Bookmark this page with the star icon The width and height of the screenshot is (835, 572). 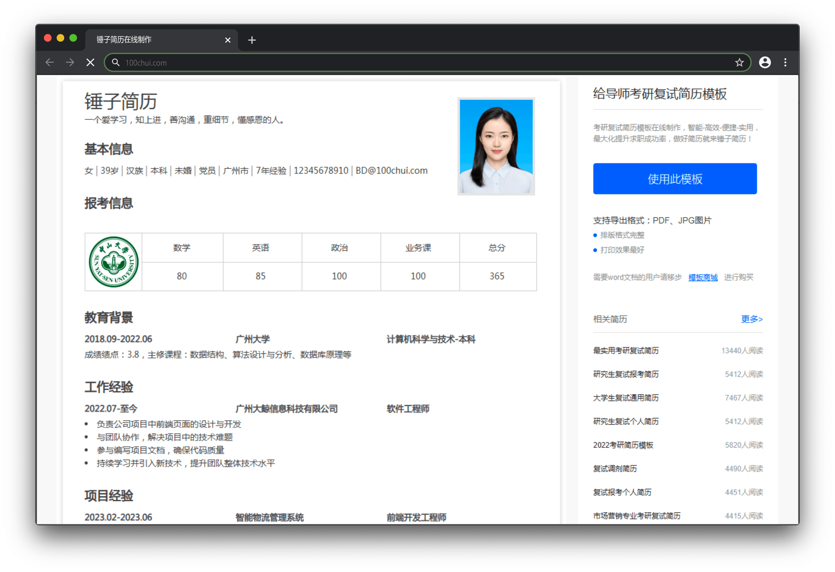tap(739, 63)
